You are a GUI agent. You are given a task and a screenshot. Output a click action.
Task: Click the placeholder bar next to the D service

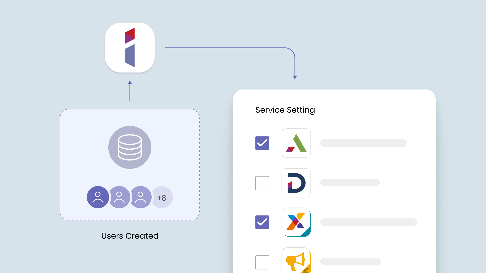(350, 183)
